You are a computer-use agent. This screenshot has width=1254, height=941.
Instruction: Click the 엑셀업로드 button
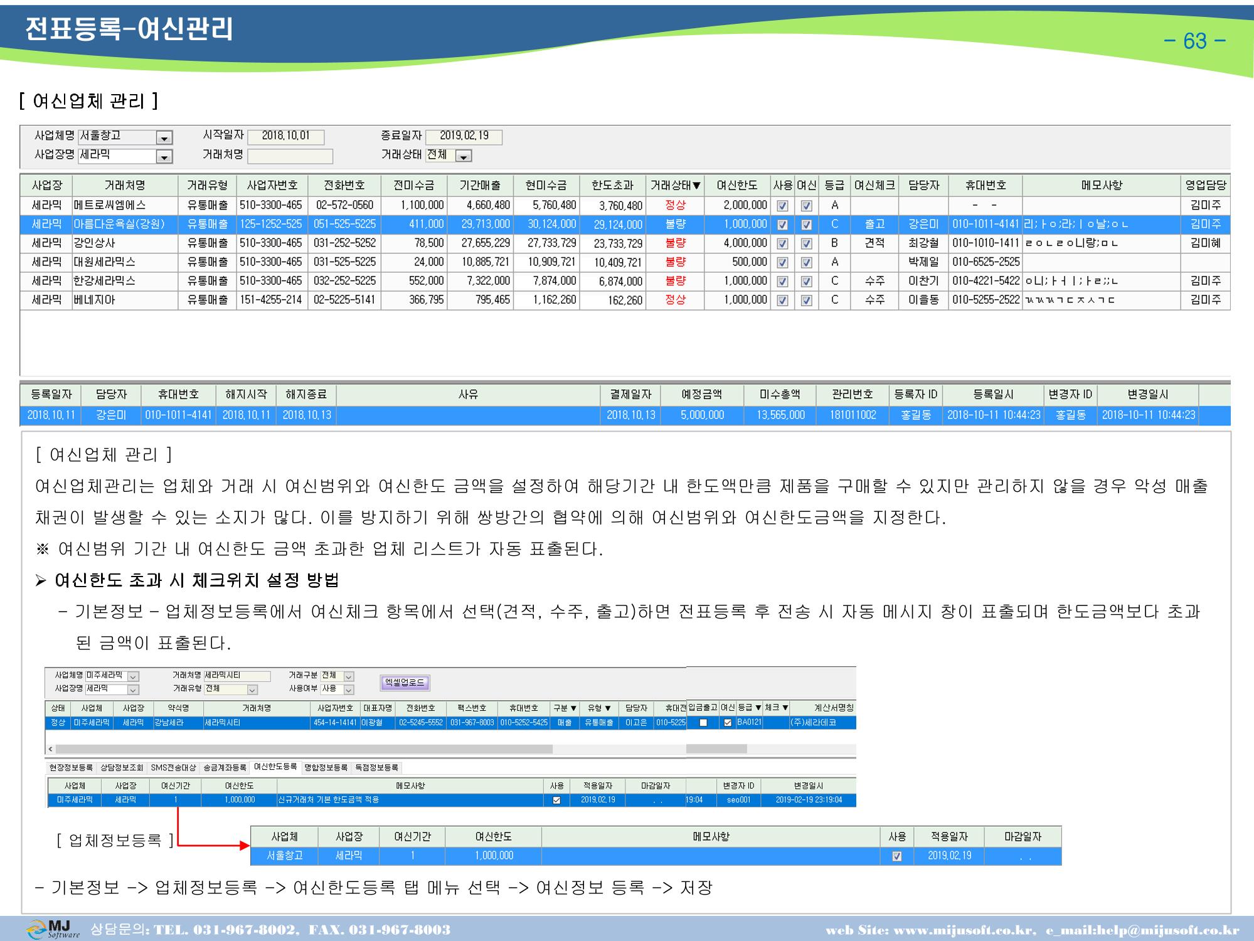pos(405,683)
